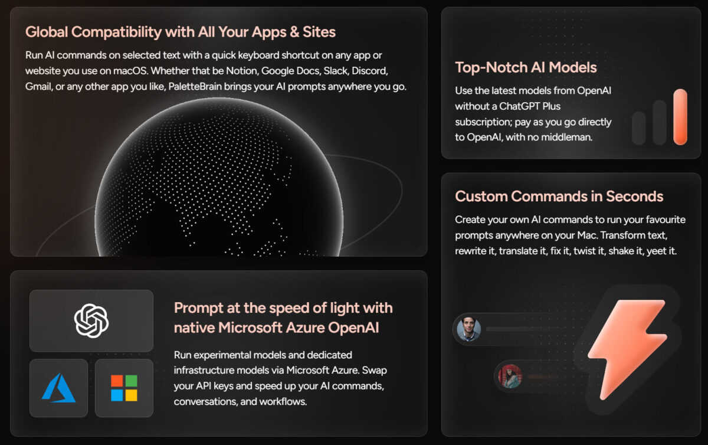The height and width of the screenshot is (445, 708).
Task: Click the paragraph mentioning Notion and Google Docs
Action: (215, 71)
